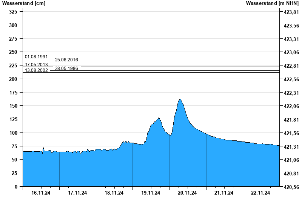Click the 150 value on left axis
The width and height of the screenshot is (302, 207).
click(13, 106)
